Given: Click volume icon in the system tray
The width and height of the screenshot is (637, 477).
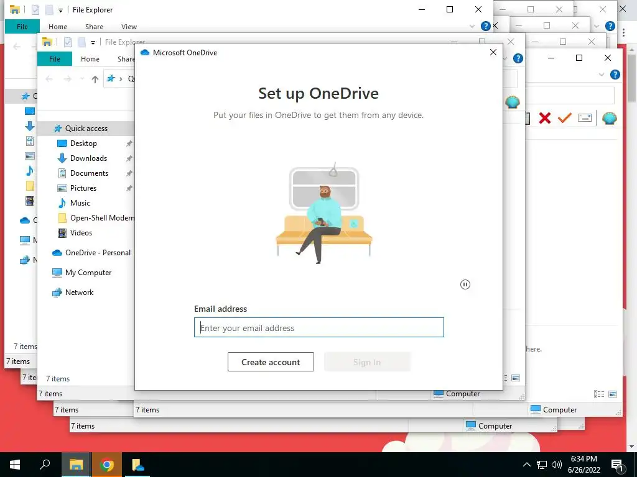Looking at the screenshot, I should click(557, 465).
